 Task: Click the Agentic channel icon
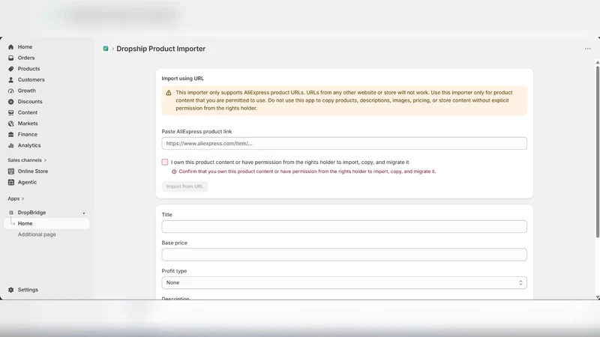10,182
